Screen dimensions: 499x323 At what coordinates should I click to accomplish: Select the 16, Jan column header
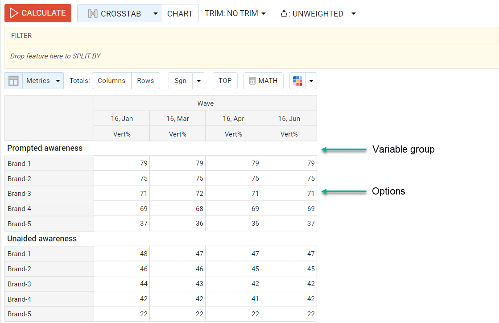(122, 119)
